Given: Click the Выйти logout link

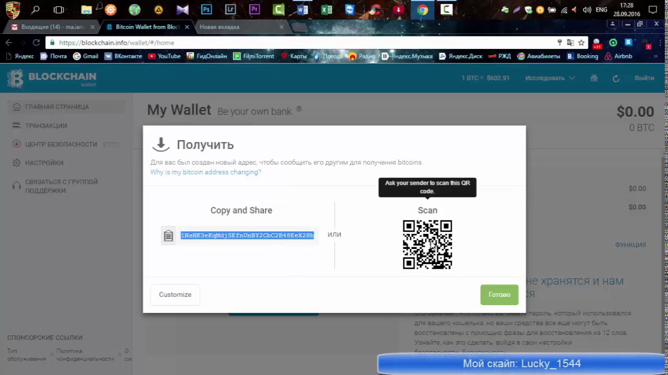Looking at the screenshot, I should click(x=645, y=78).
